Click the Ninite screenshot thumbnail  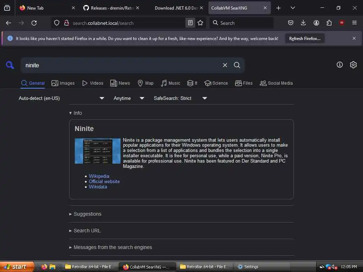coord(97,151)
